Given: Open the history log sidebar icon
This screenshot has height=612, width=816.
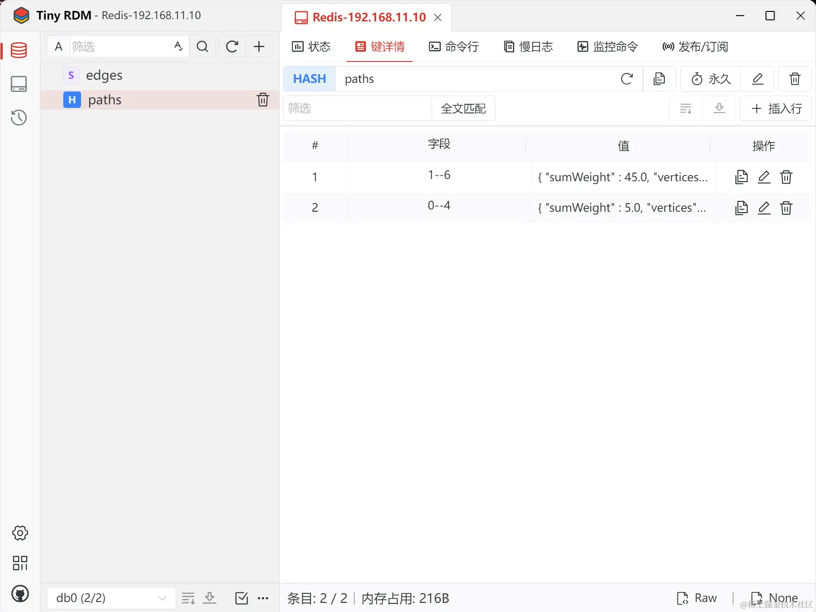Looking at the screenshot, I should coord(19,117).
